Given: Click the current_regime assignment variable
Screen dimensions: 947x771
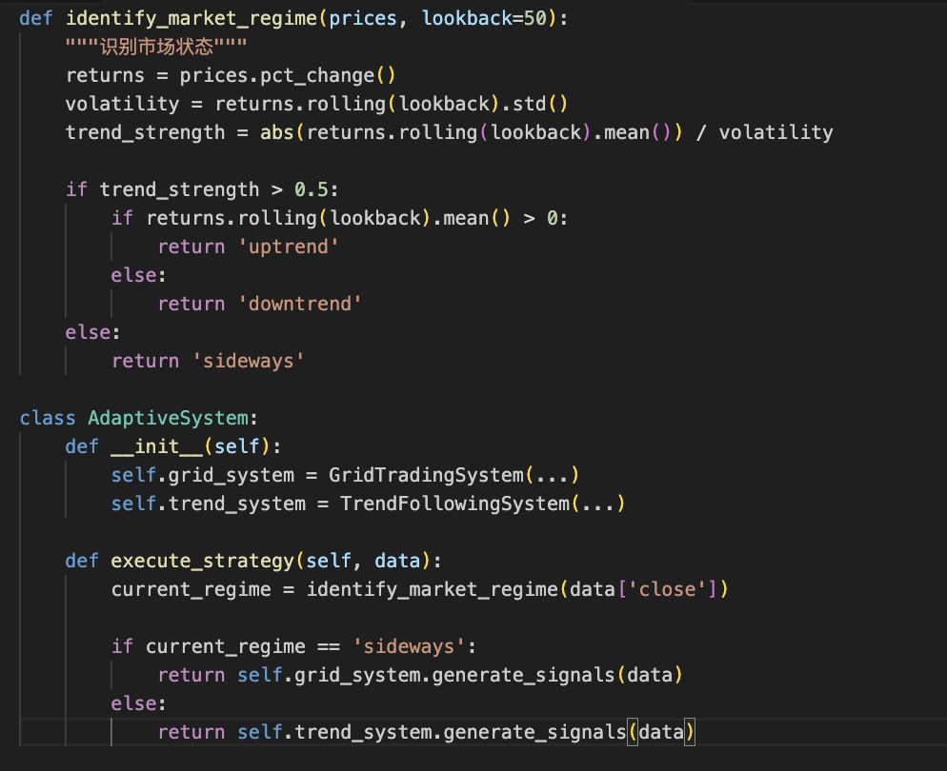Looking at the screenshot, I should point(191,589).
